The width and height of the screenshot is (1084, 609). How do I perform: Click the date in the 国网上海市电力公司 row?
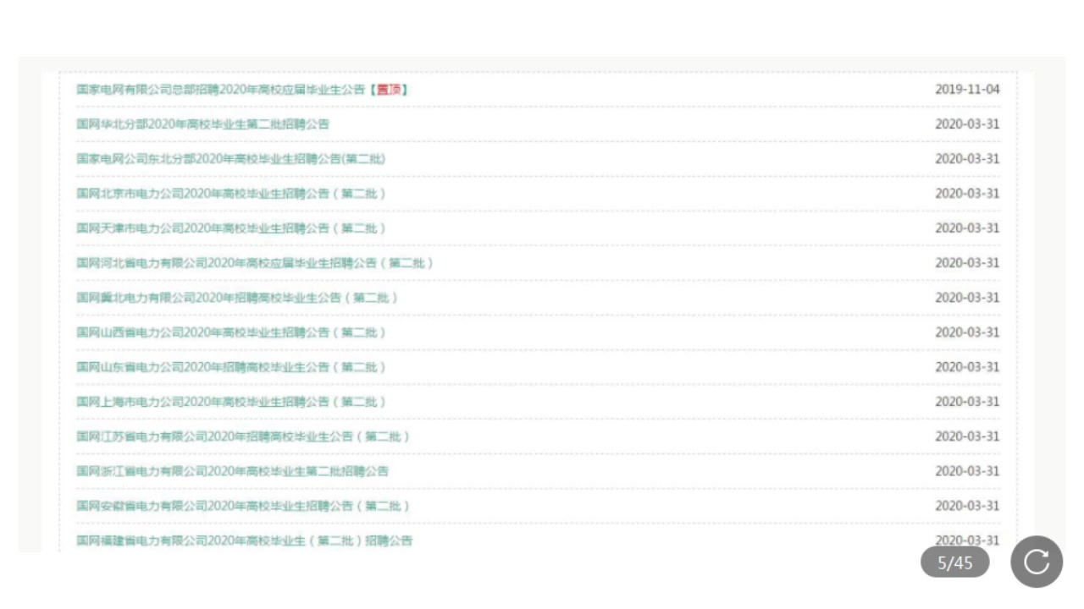[x=967, y=402]
